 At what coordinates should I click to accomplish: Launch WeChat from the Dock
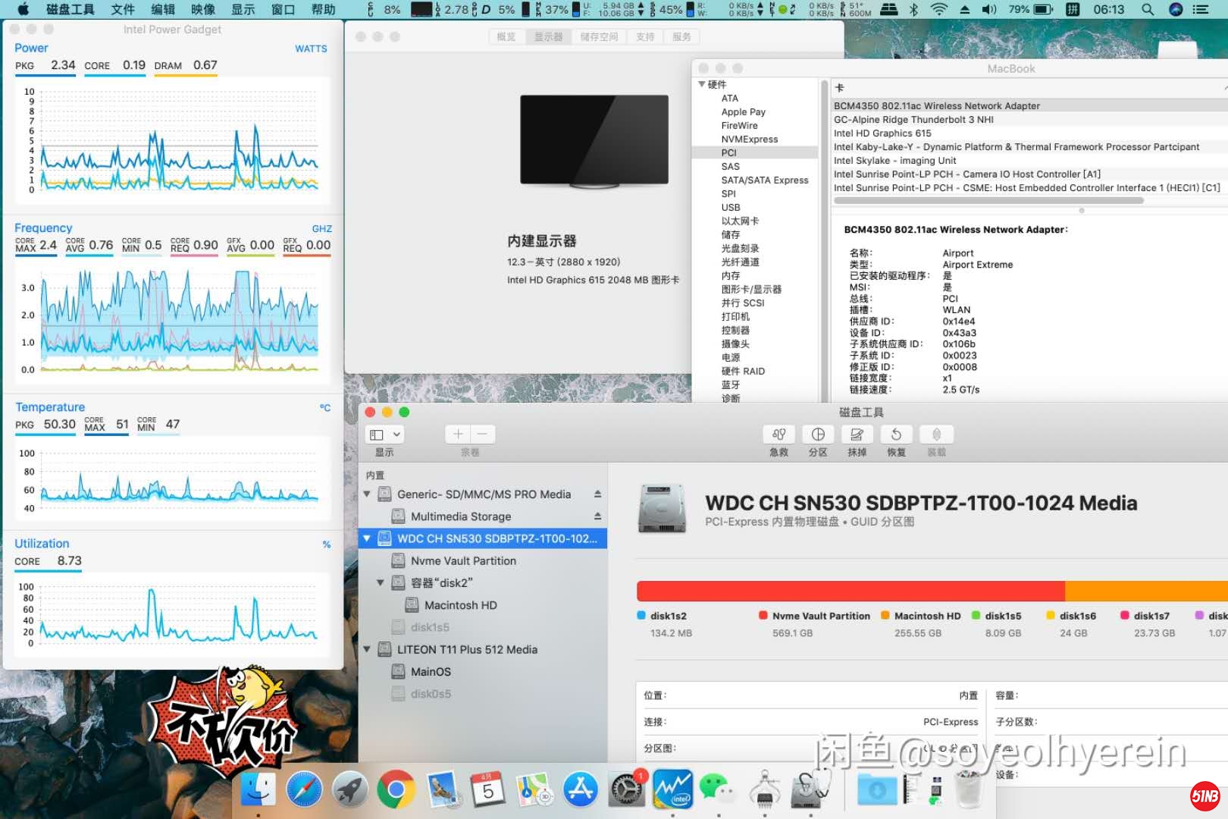[x=716, y=790]
